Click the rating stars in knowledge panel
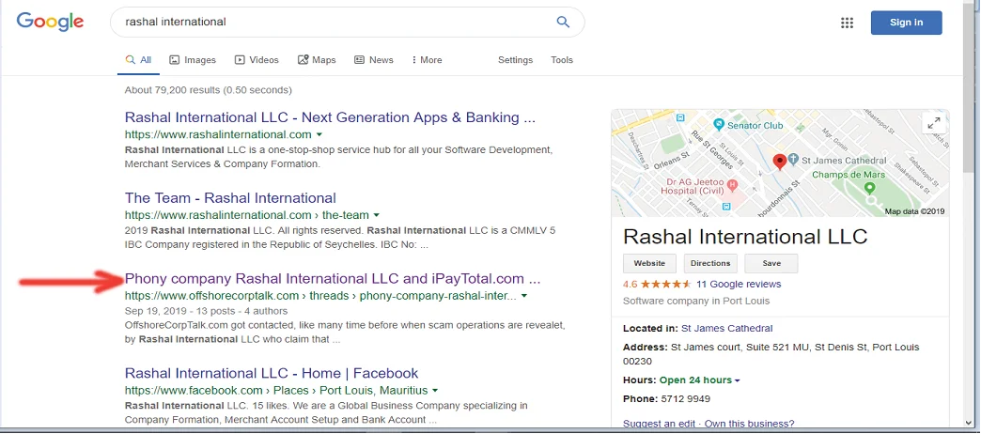The height and width of the screenshot is (434, 981). click(665, 284)
